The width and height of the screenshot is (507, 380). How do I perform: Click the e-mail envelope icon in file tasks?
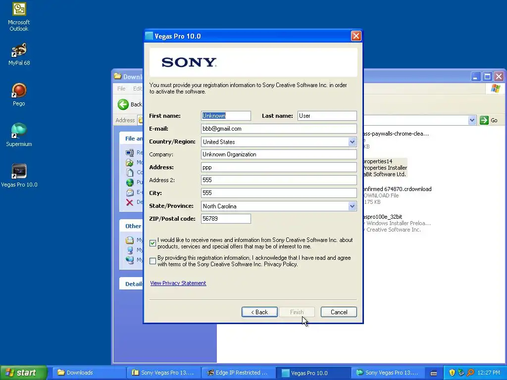[130, 192]
